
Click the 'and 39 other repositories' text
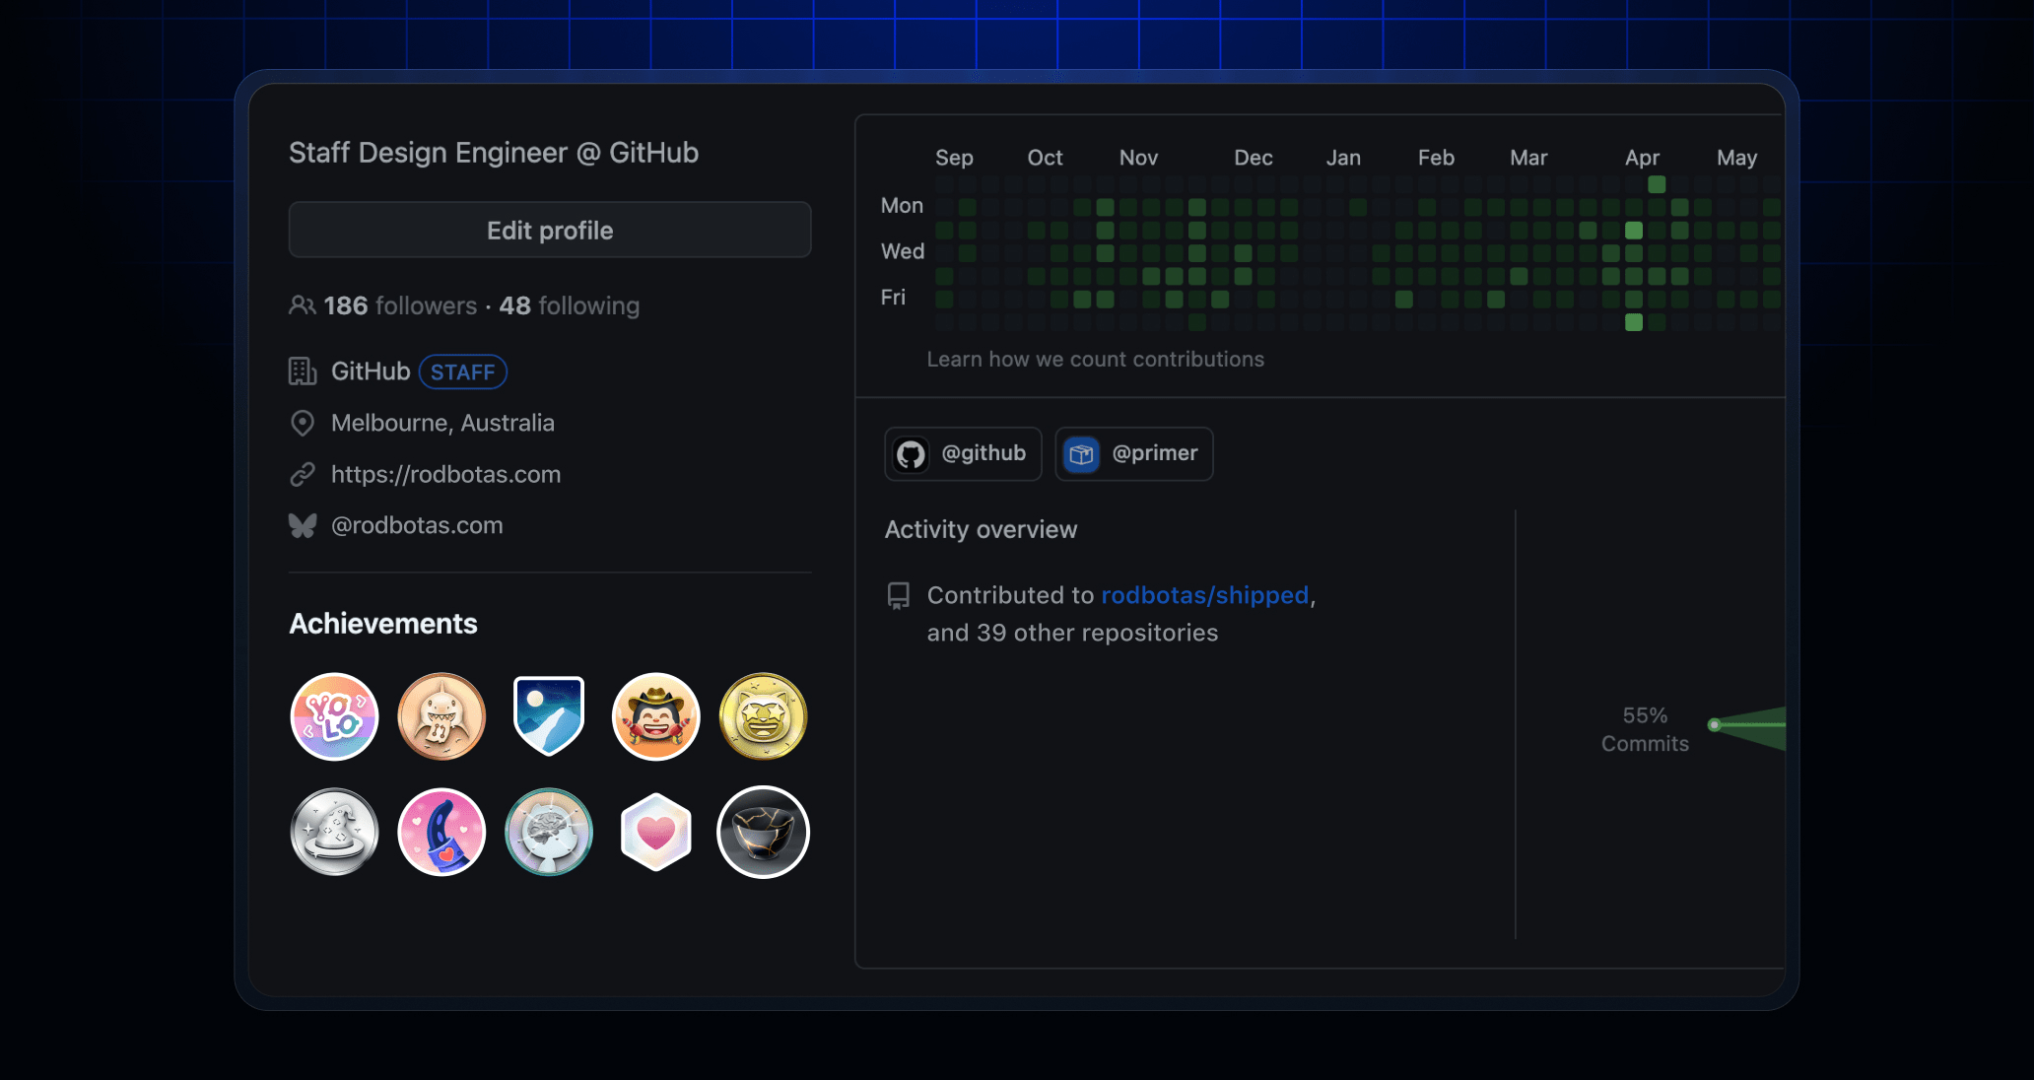point(1072,633)
